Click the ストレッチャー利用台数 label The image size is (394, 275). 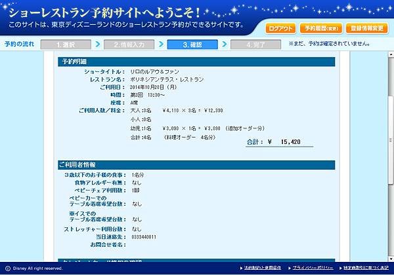coord(95,229)
